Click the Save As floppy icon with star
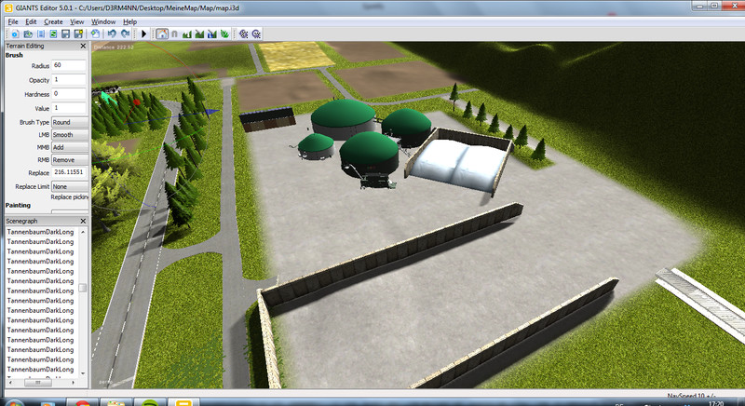The height and width of the screenshot is (406, 745). pyautogui.click(x=78, y=34)
